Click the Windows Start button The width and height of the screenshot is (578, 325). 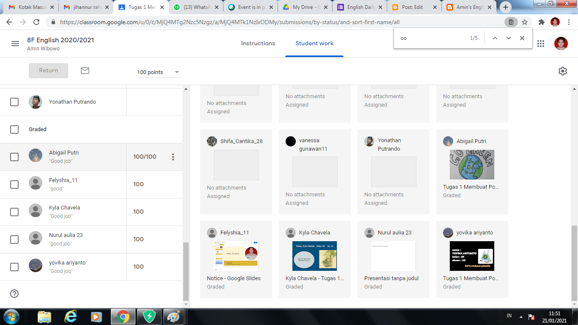11,317
